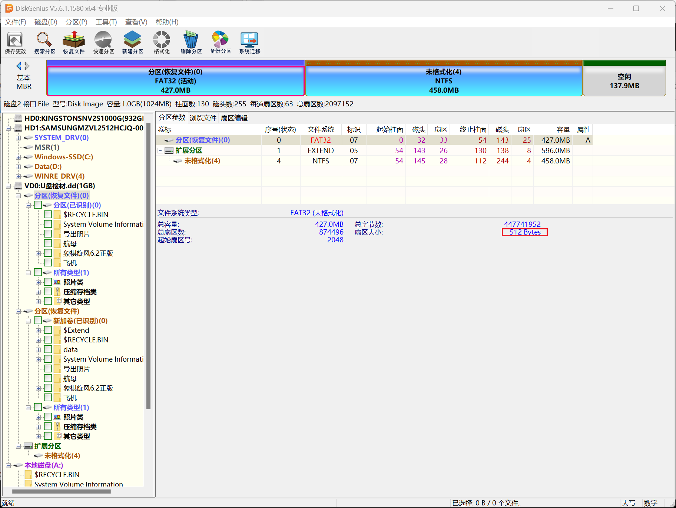Click the 卷标 column header

point(209,129)
